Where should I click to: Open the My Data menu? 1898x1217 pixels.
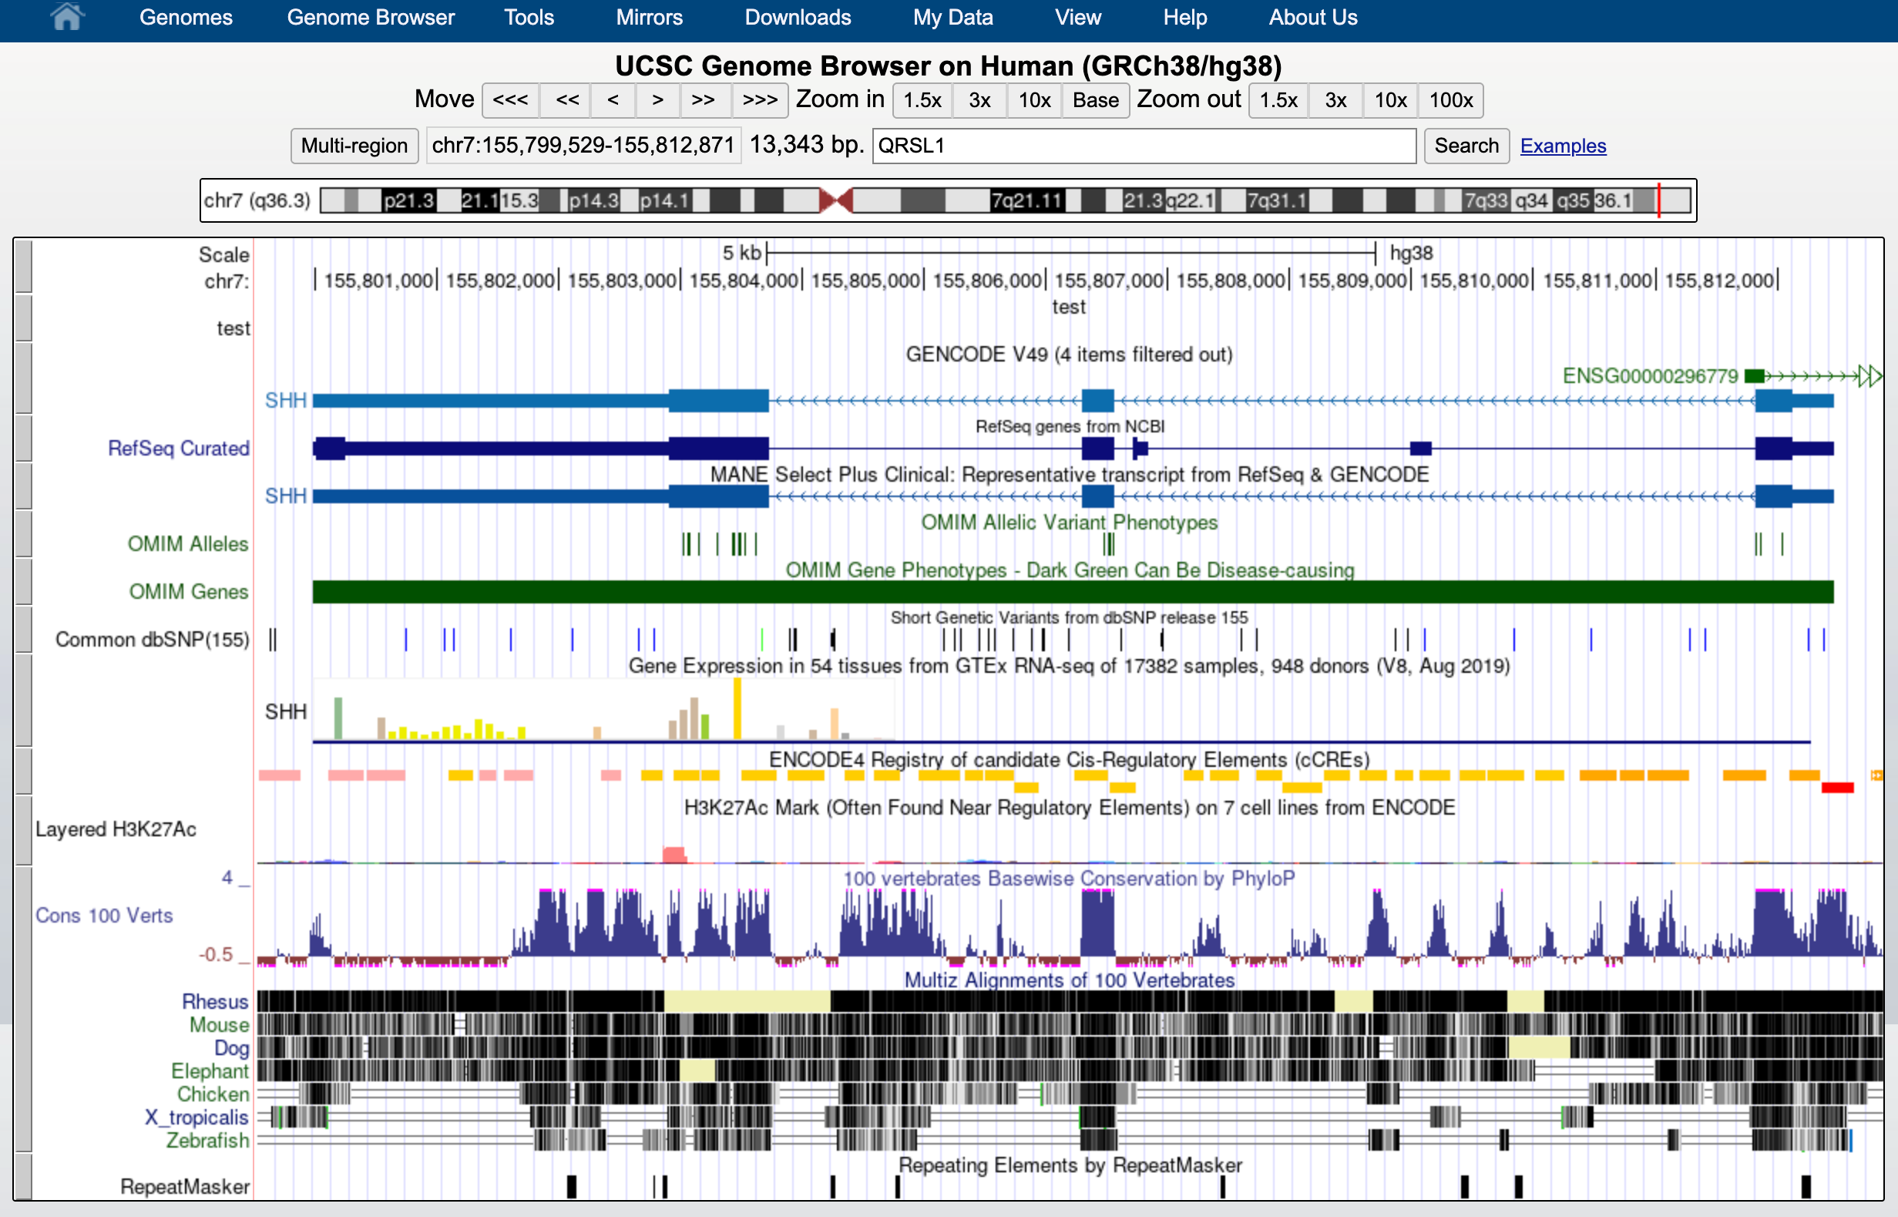pyautogui.click(x=952, y=17)
